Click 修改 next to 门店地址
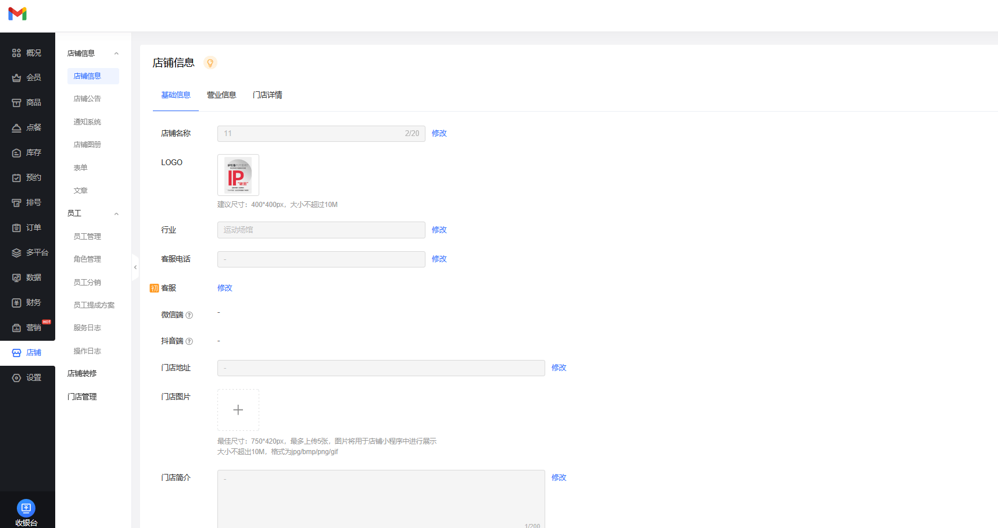998x528 pixels. coord(559,368)
